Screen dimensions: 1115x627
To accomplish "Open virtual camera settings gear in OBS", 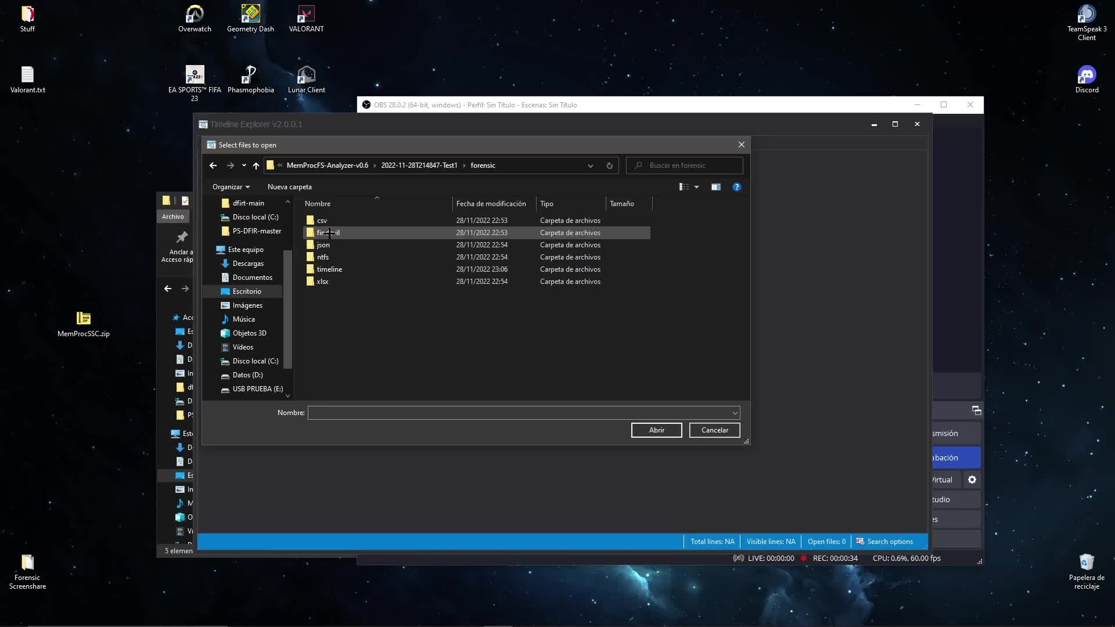I will coord(972,480).
